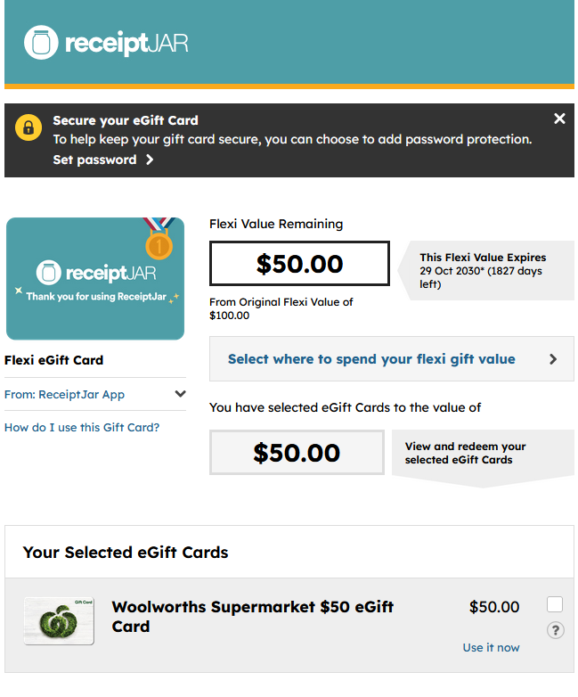Select where to spend your flexi gift value
Viewport: 578px width, 697px height.
(x=391, y=359)
